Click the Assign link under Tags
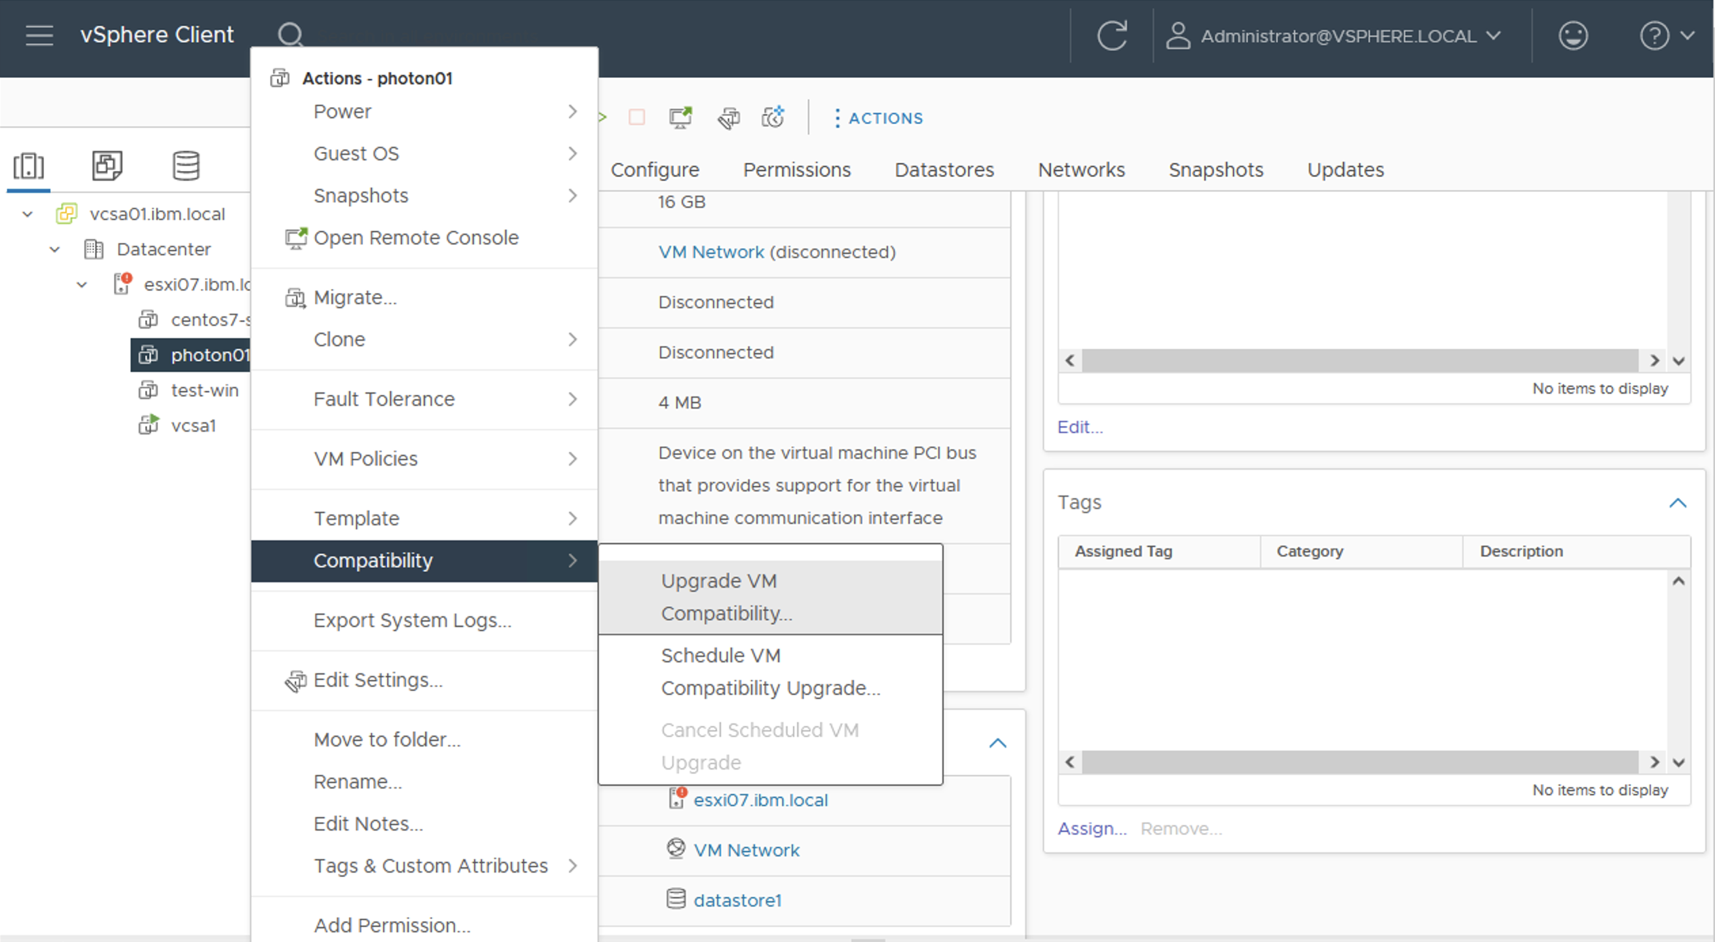The image size is (1715, 942). (x=1091, y=828)
